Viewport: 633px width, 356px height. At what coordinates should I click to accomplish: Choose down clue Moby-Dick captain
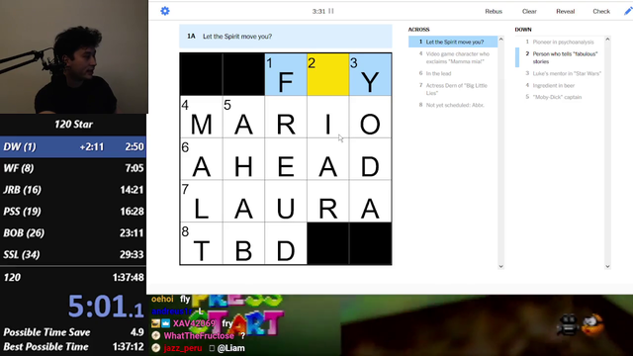[560, 97]
